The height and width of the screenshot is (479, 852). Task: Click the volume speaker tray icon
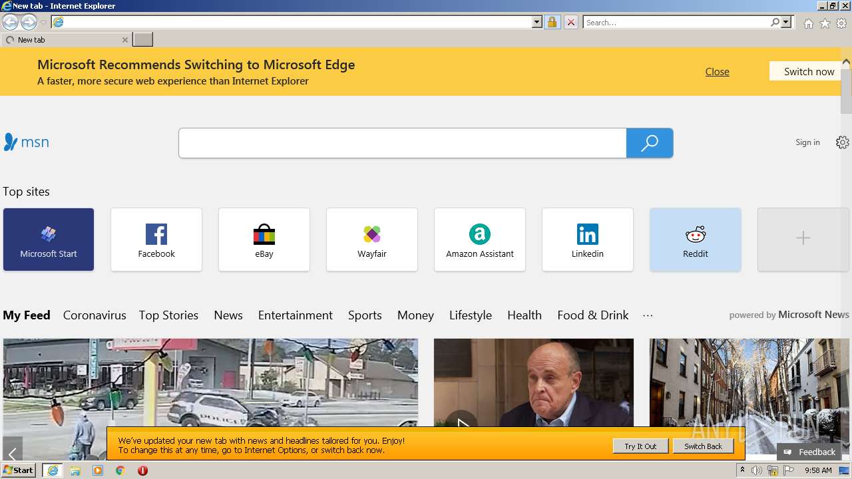pyautogui.click(x=757, y=470)
